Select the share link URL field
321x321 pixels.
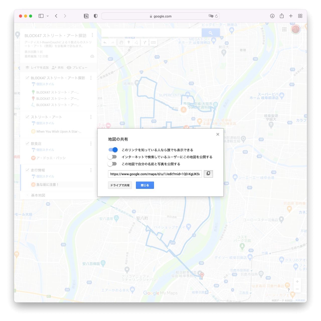[x=155, y=174]
